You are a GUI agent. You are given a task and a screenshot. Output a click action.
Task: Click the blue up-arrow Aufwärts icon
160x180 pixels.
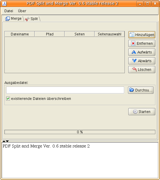pos(134,52)
